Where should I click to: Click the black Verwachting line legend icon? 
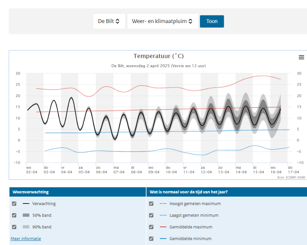pyautogui.click(x=26, y=204)
